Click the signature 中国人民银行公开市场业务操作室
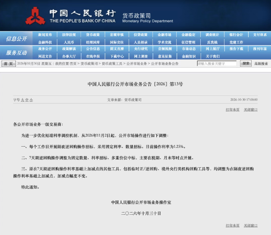Viewport: 271px width, 235px height. (141, 202)
